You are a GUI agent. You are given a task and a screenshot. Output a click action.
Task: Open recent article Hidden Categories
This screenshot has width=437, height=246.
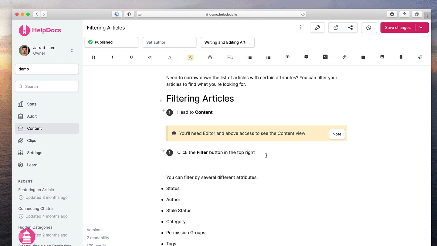coord(35,227)
